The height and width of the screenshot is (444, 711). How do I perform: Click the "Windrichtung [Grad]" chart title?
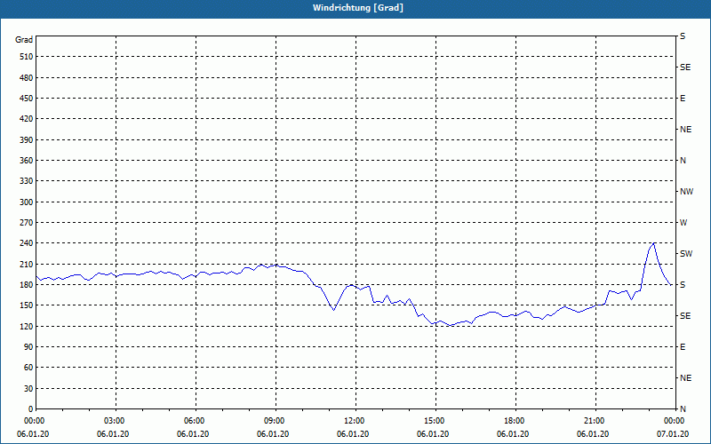click(358, 8)
